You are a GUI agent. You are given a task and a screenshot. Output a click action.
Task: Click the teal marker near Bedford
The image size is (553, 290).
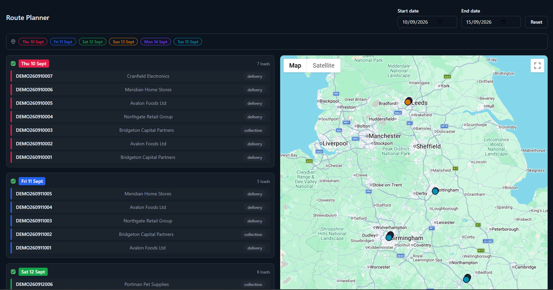point(466,280)
